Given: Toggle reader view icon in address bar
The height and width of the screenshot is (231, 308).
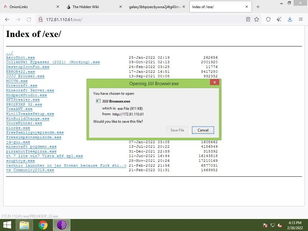Looking at the screenshot, I should 248,19.
